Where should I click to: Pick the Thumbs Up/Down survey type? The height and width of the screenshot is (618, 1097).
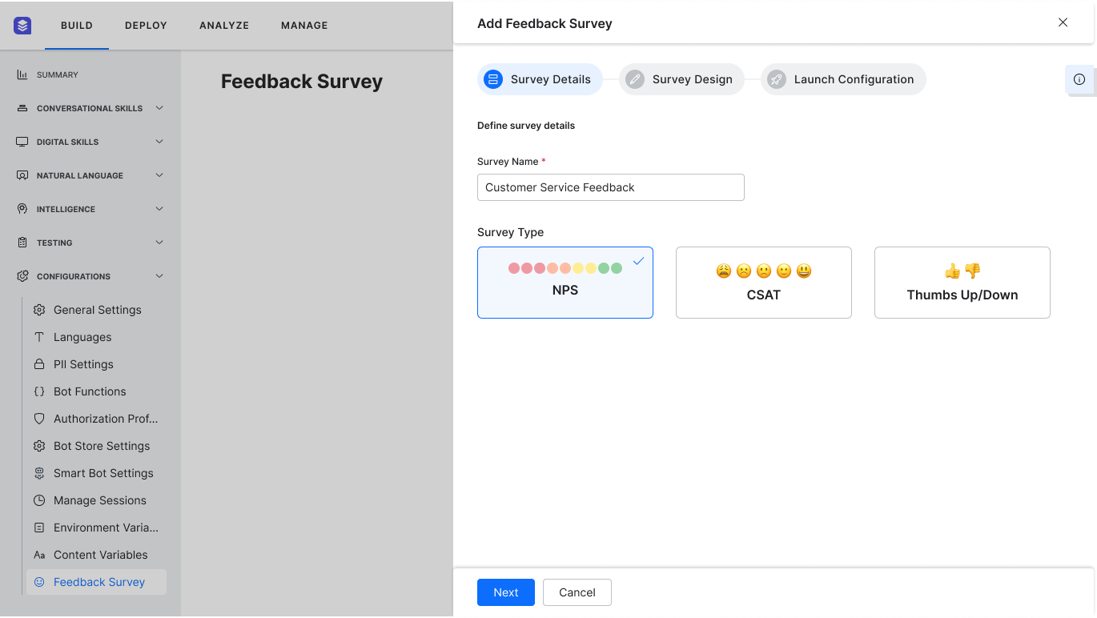(962, 283)
